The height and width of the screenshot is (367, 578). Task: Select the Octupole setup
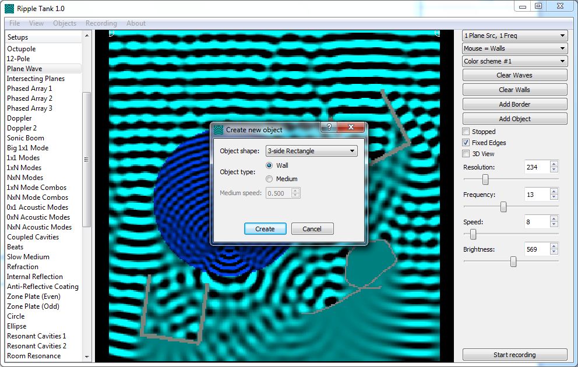click(22, 48)
